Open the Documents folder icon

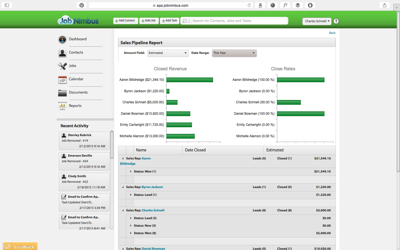62,93
